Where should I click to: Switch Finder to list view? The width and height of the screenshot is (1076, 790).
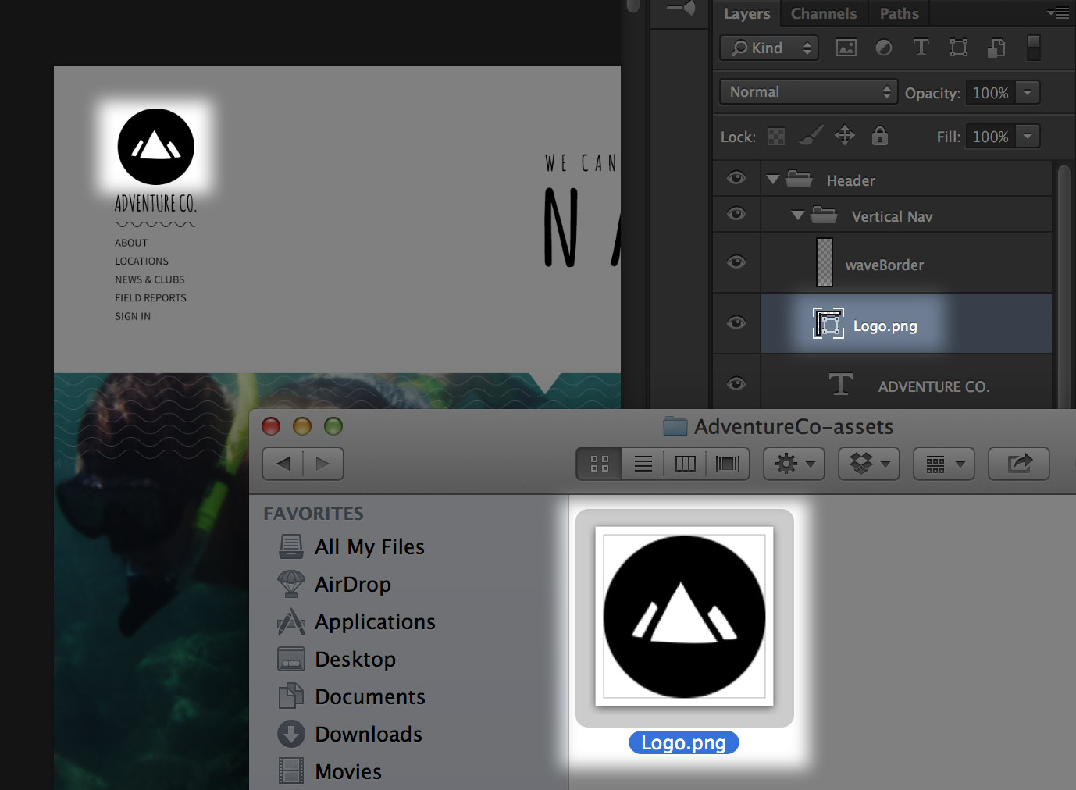coord(641,463)
